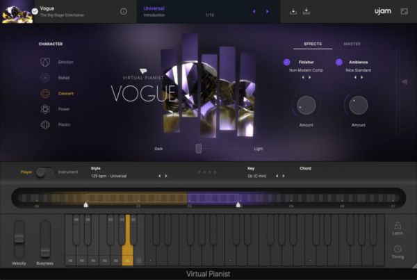
Task: Click the Emotion character label
Action: click(66, 62)
